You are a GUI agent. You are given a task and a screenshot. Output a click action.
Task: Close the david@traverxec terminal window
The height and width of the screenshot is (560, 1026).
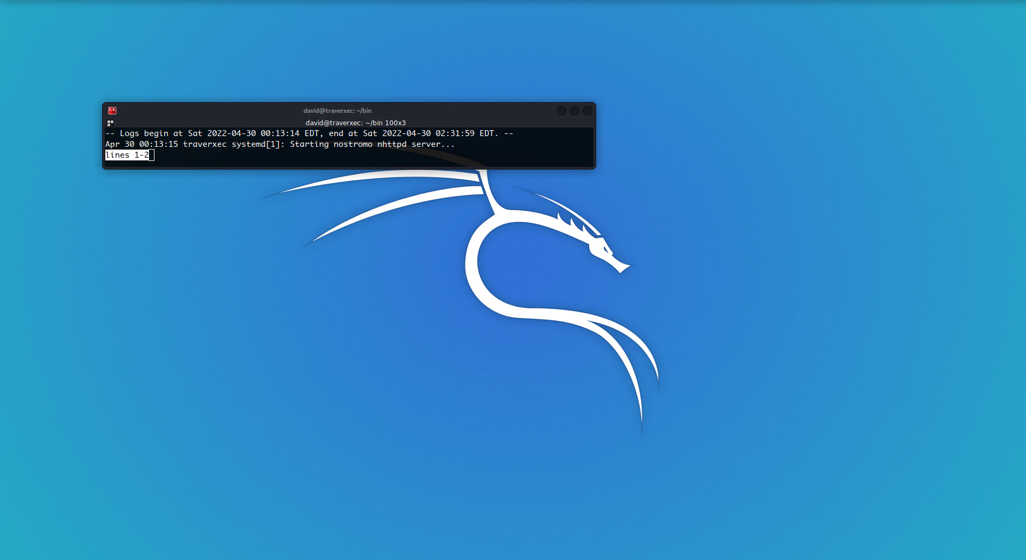588,111
